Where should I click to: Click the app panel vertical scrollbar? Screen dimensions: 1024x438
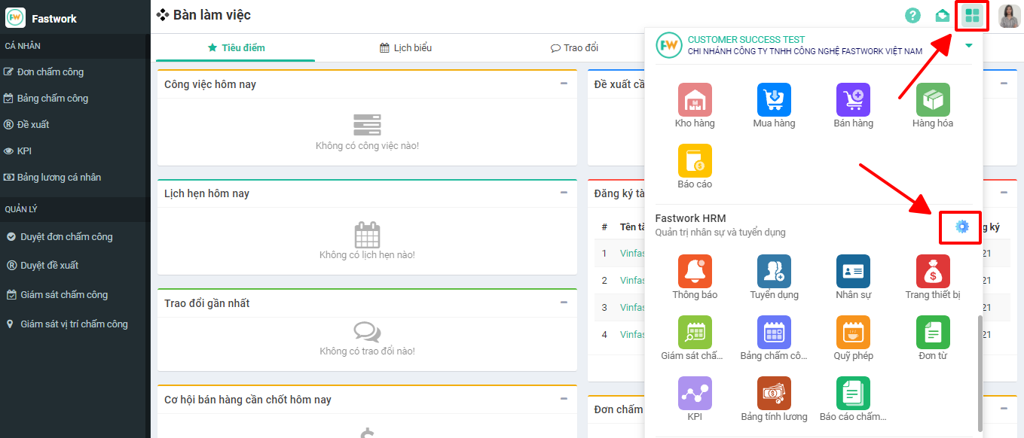tap(980, 373)
